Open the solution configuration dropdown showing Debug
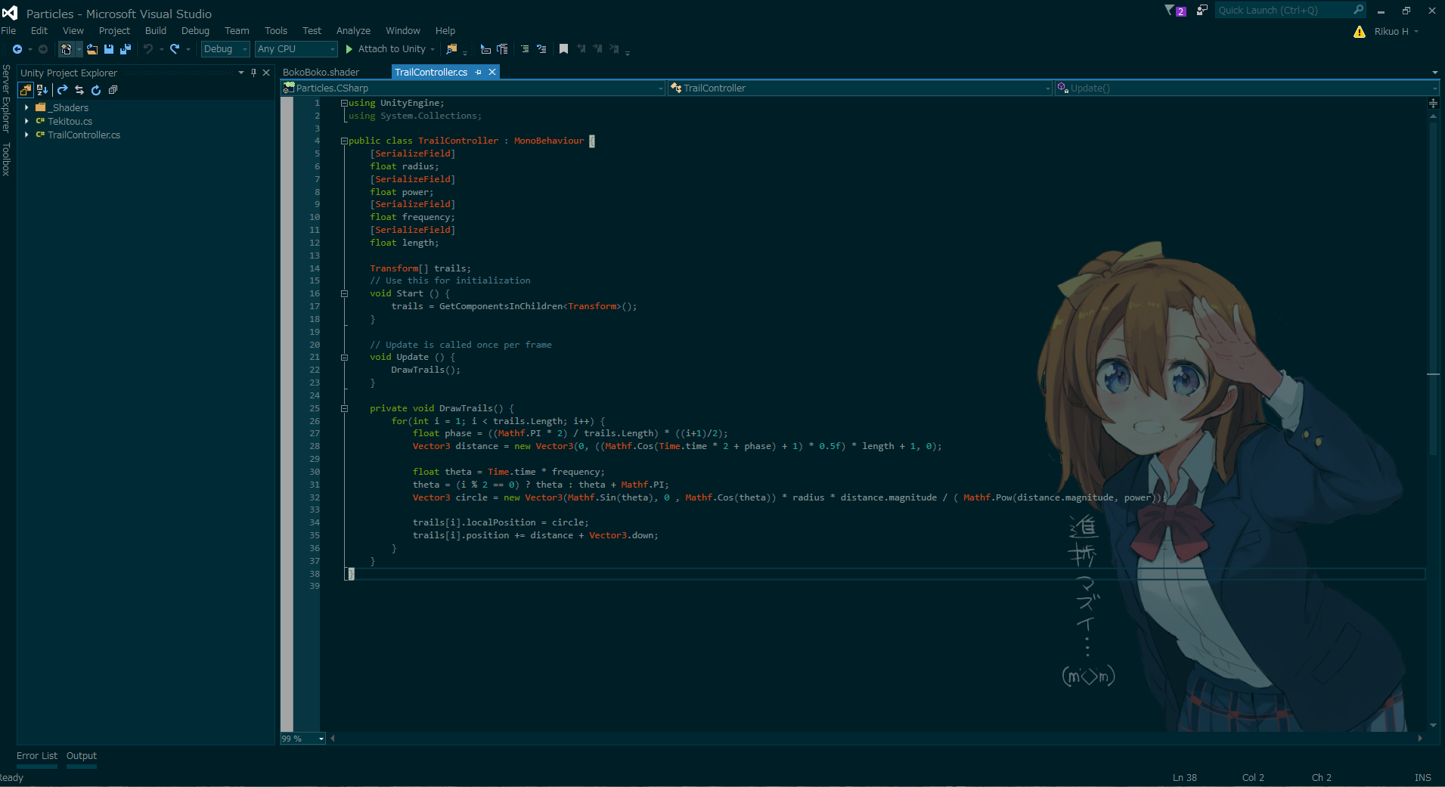Image resolution: width=1445 pixels, height=787 pixels. [x=225, y=49]
